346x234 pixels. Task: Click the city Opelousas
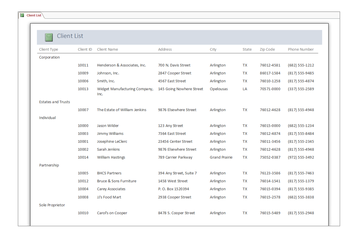[x=219, y=89]
